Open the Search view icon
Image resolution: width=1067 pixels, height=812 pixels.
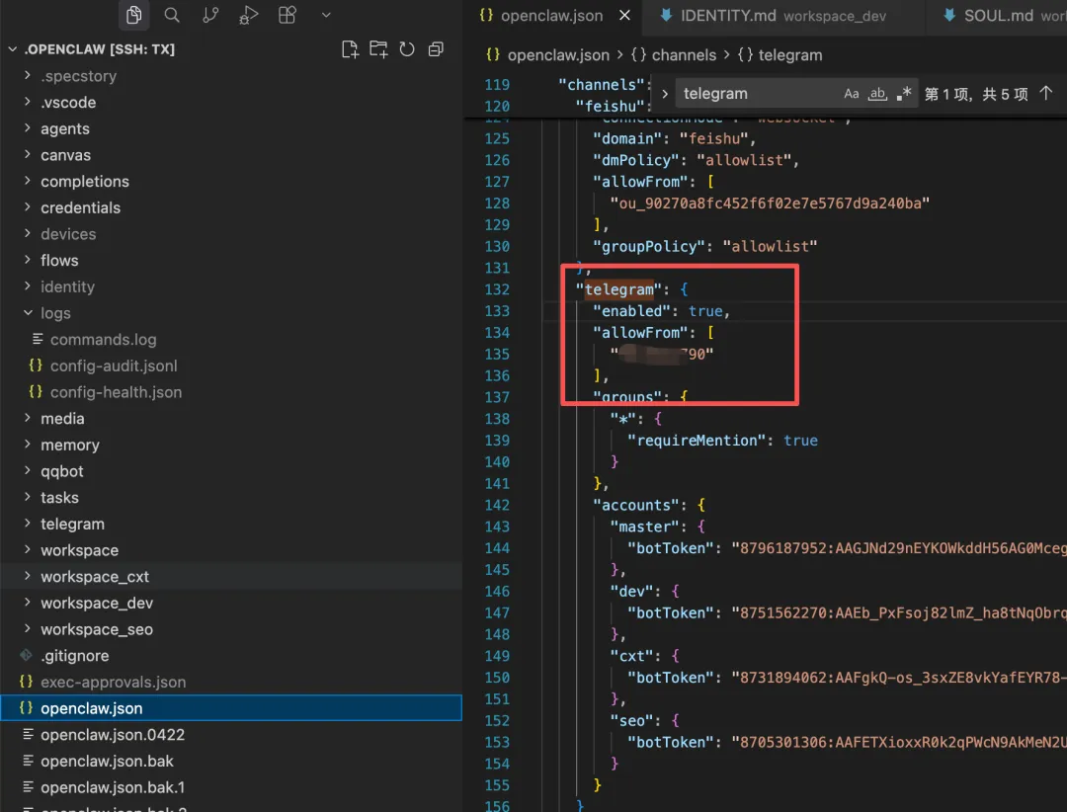click(172, 15)
